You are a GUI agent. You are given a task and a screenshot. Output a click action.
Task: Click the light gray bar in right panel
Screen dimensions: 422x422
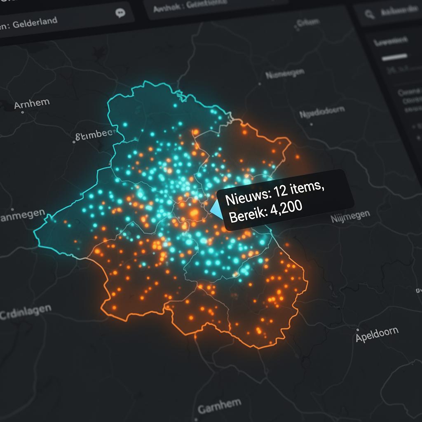pyautogui.click(x=394, y=57)
